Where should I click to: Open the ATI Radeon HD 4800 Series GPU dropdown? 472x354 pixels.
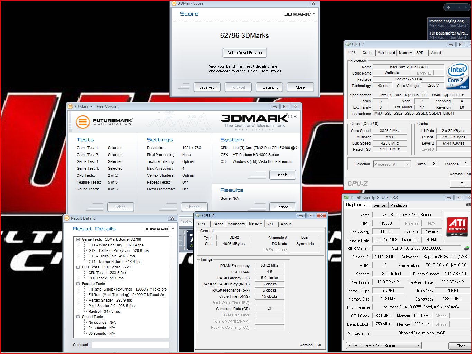[418, 346]
